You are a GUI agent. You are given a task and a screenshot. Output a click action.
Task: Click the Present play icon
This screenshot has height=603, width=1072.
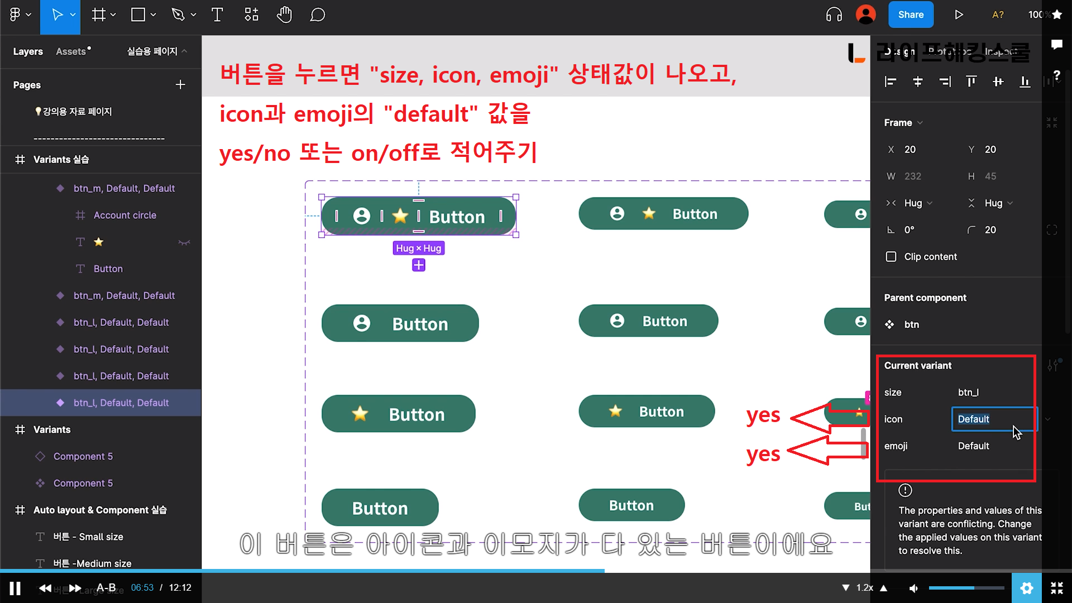959,15
